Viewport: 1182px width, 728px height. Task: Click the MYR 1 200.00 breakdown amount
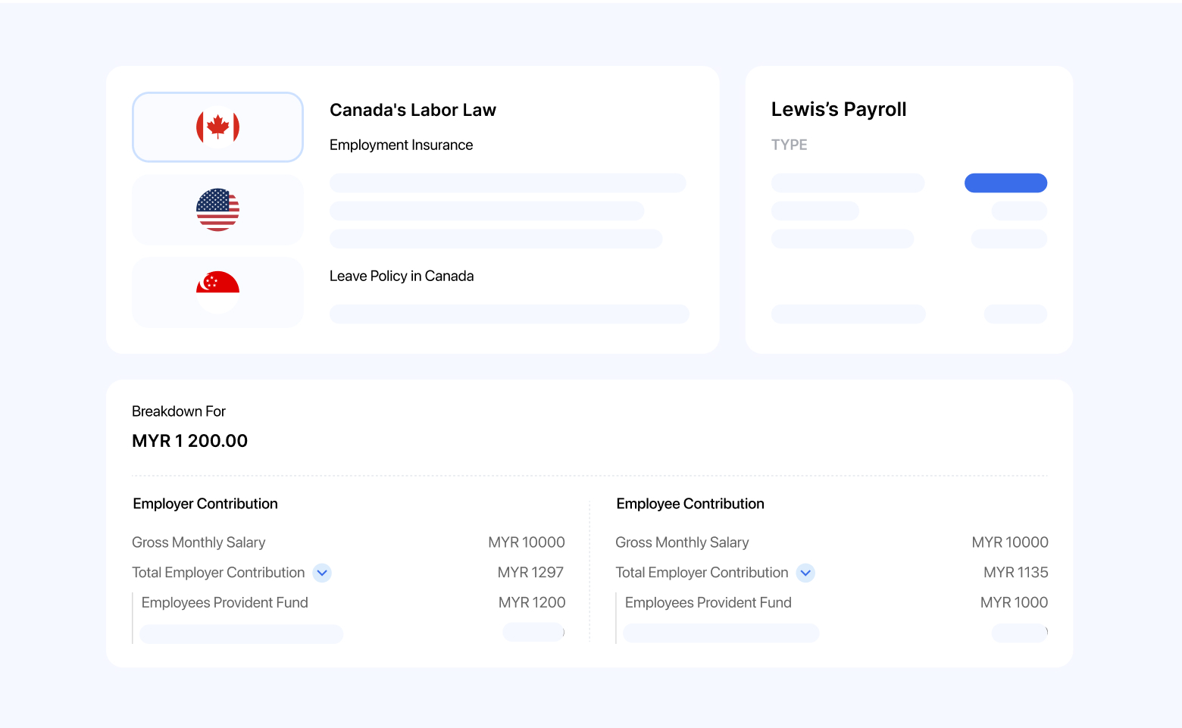[x=189, y=441]
